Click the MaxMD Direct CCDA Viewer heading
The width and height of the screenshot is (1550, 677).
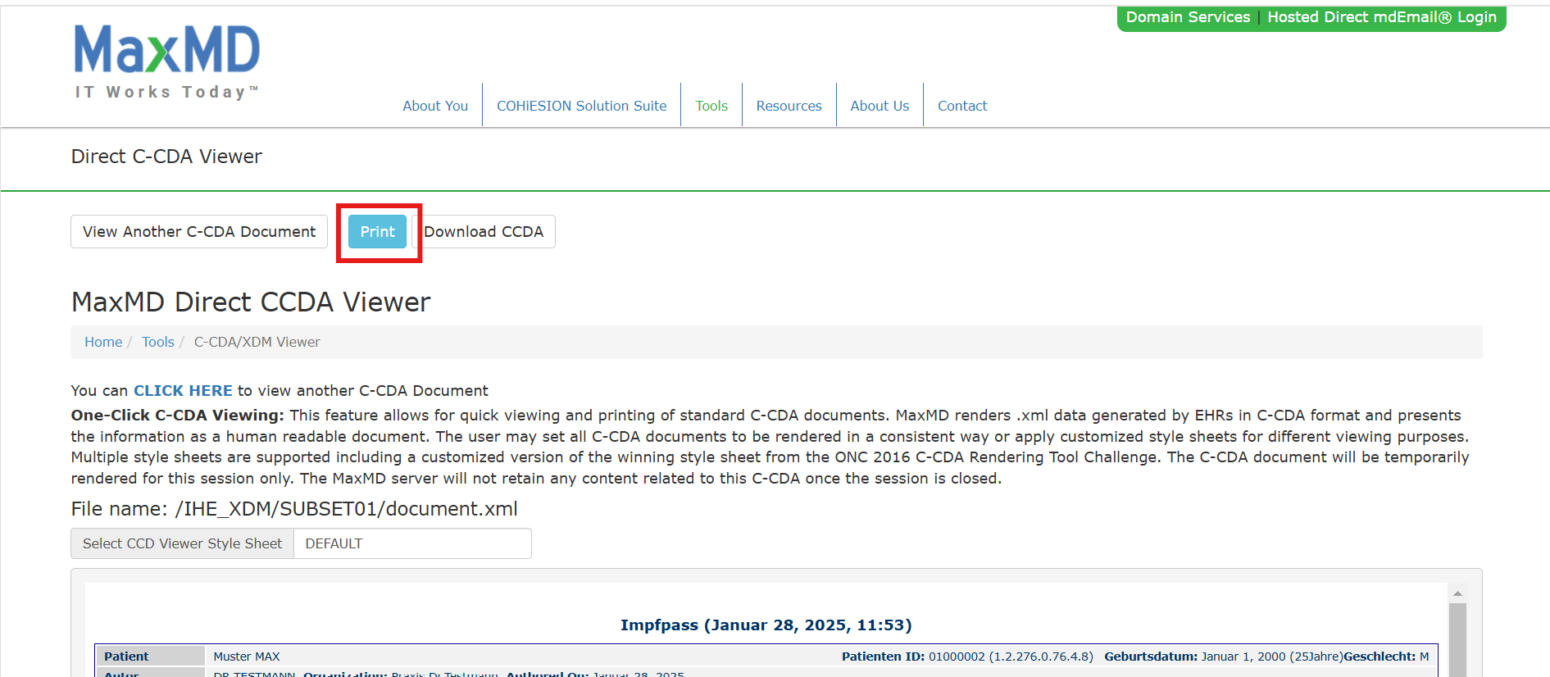pyautogui.click(x=251, y=302)
